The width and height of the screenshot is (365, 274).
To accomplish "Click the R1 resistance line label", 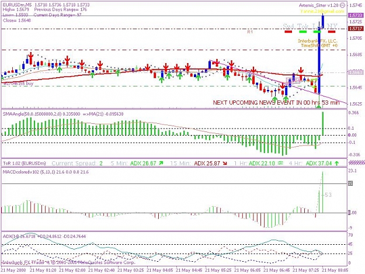I will pyautogui.click(x=250, y=32).
